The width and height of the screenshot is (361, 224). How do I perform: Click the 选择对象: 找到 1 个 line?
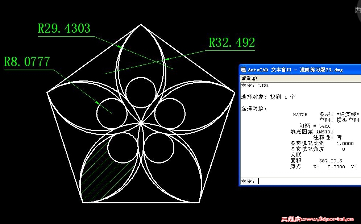268,97
